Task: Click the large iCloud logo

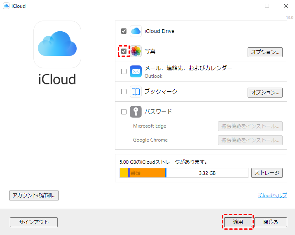Action: click(x=57, y=44)
